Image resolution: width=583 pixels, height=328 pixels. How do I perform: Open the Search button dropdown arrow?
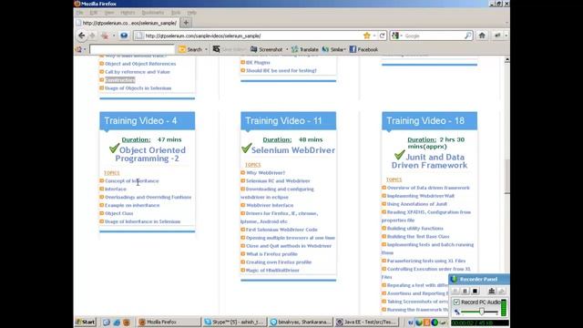click(x=207, y=49)
